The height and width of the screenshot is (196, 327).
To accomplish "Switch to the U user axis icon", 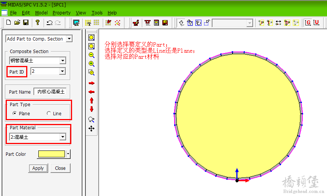I will [x=316, y=22].
